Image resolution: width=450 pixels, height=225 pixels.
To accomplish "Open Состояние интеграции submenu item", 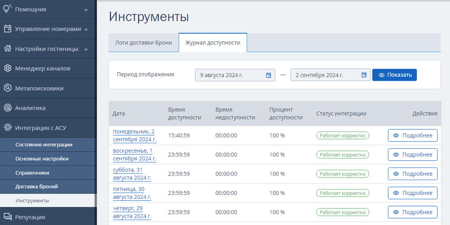I will pos(44,145).
